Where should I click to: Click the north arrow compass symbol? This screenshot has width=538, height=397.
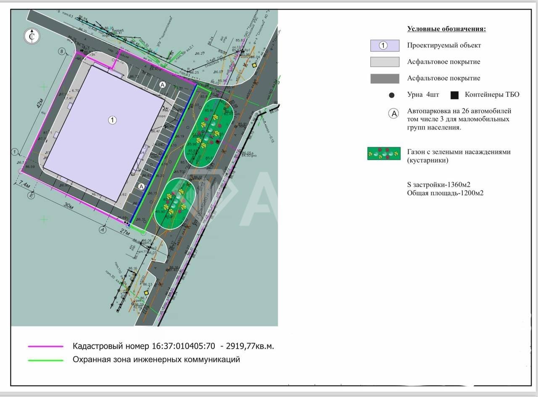32,37
